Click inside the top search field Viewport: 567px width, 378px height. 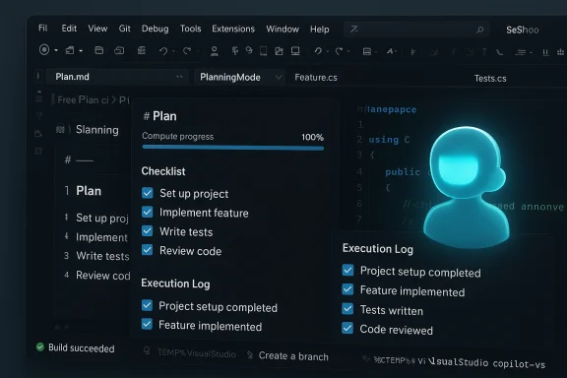(x=415, y=30)
